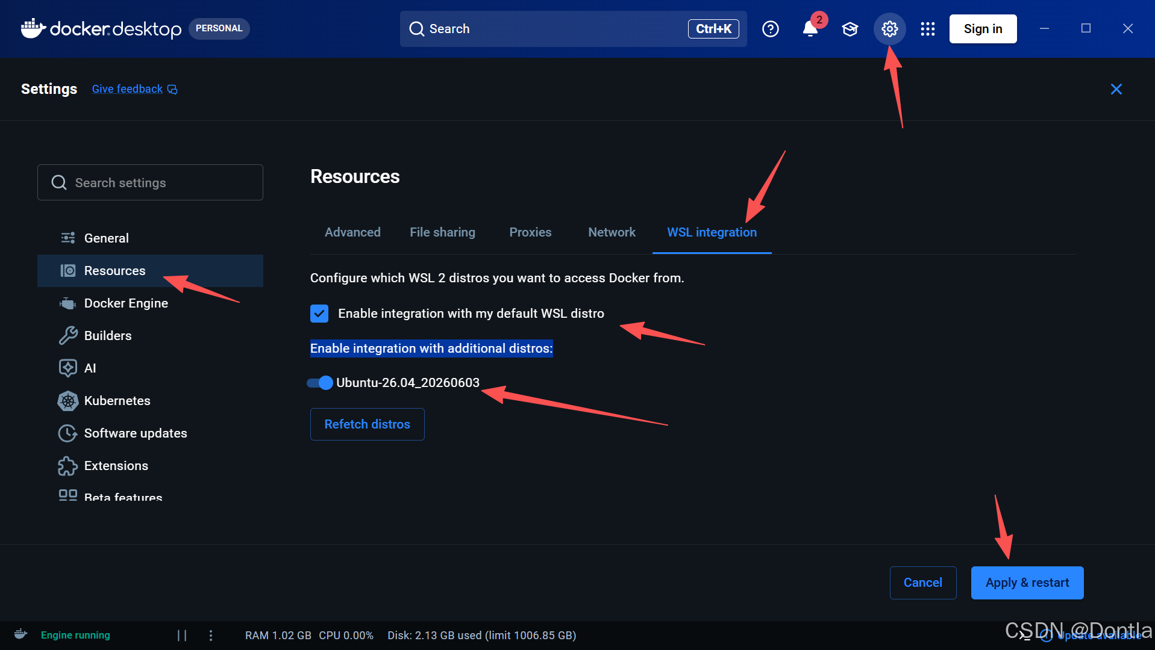The image size is (1155, 650).
Task: Open the Network tab
Action: pyautogui.click(x=612, y=232)
